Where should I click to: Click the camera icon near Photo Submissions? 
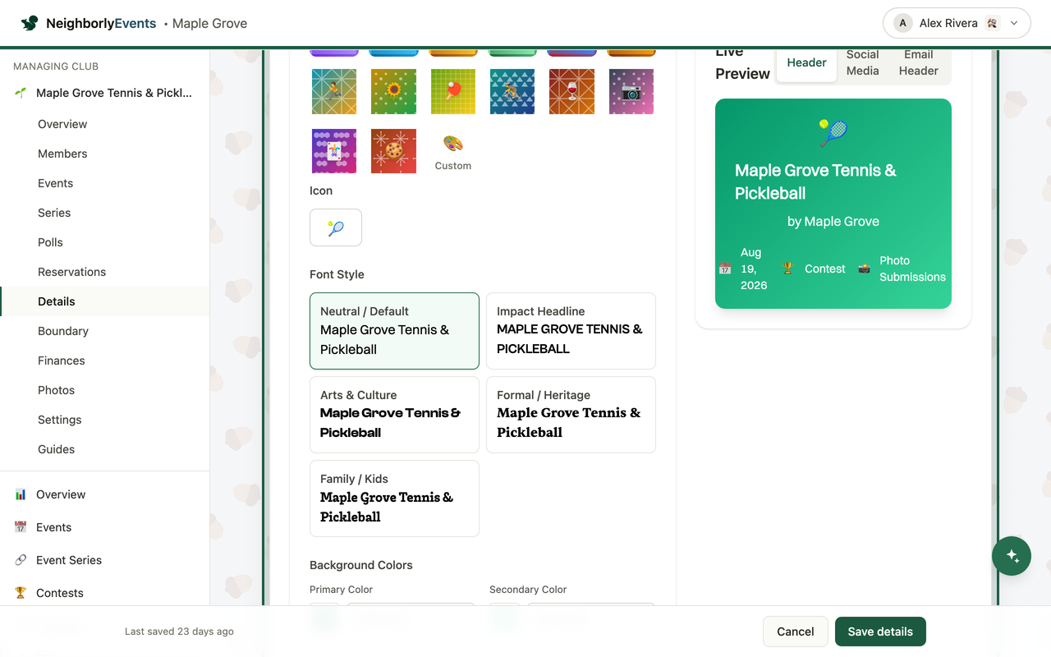pyautogui.click(x=864, y=269)
